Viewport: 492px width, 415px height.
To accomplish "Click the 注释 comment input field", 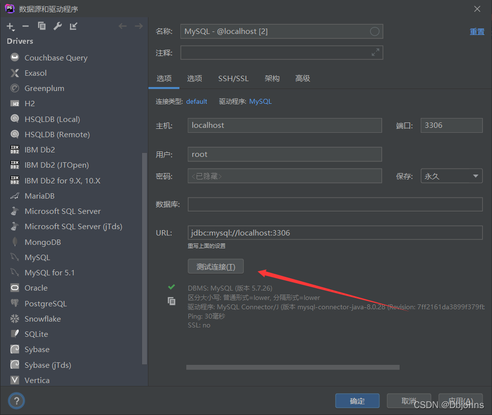I will [282, 53].
